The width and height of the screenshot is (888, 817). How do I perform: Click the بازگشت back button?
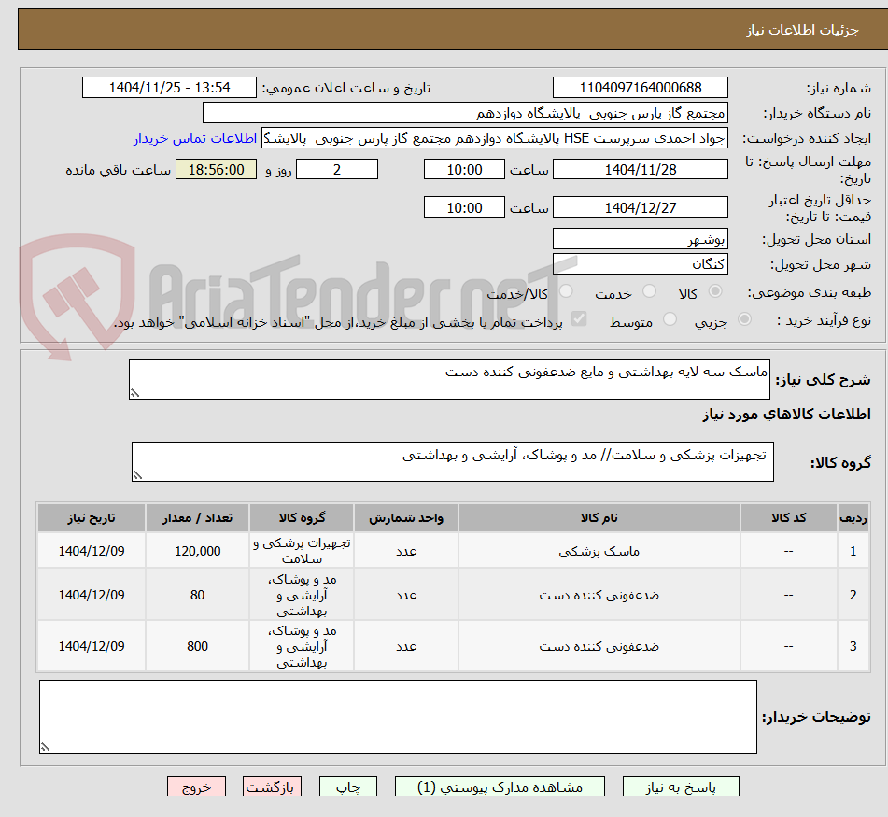pos(272,786)
